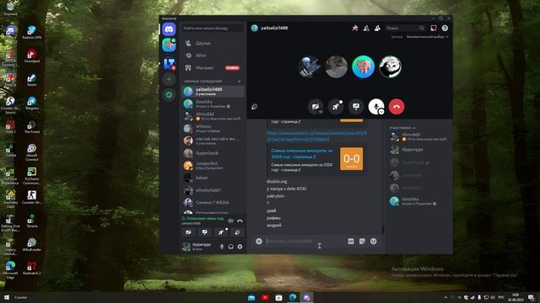Open Almnõõõ direct message in DM list

tap(213, 116)
